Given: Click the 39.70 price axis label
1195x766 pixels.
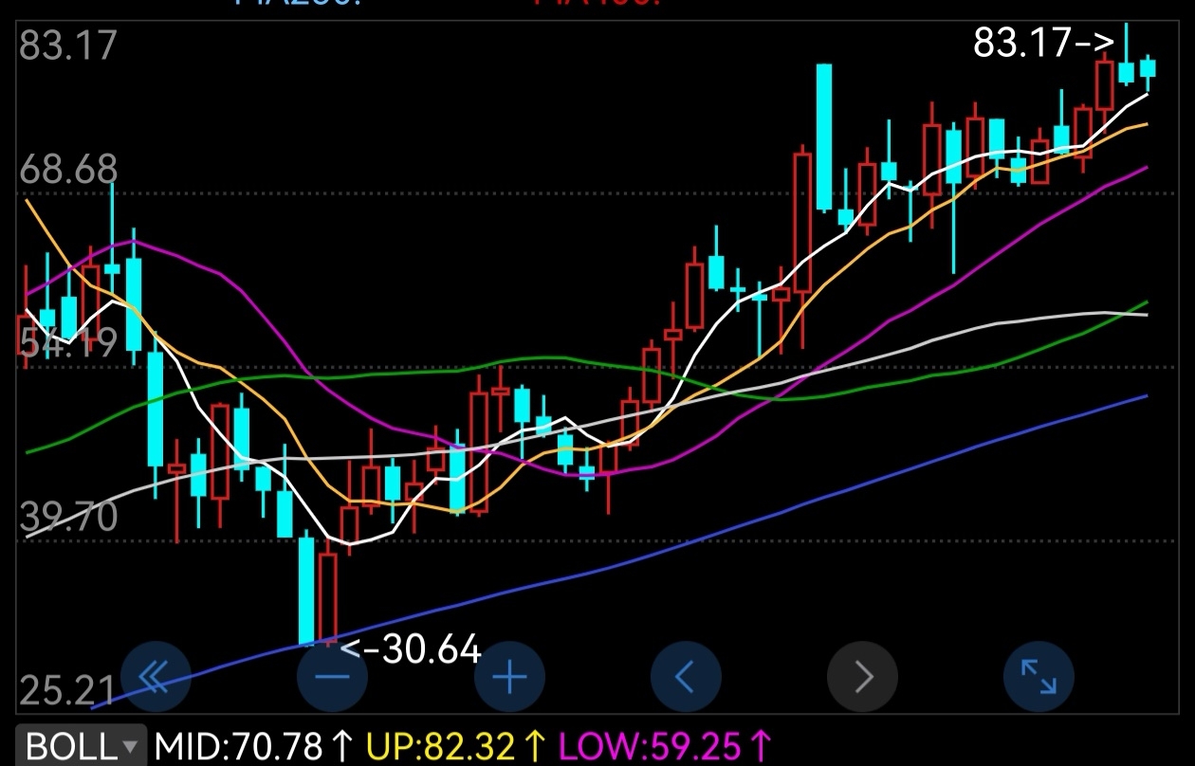Looking at the screenshot, I should pyautogui.click(x=69, y=518).
